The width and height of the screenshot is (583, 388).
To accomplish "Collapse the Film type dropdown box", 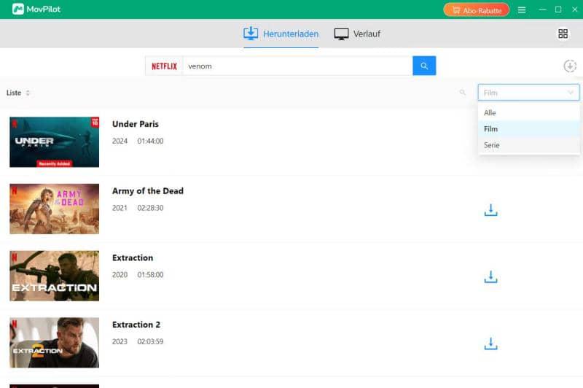I will coord(528,93).
